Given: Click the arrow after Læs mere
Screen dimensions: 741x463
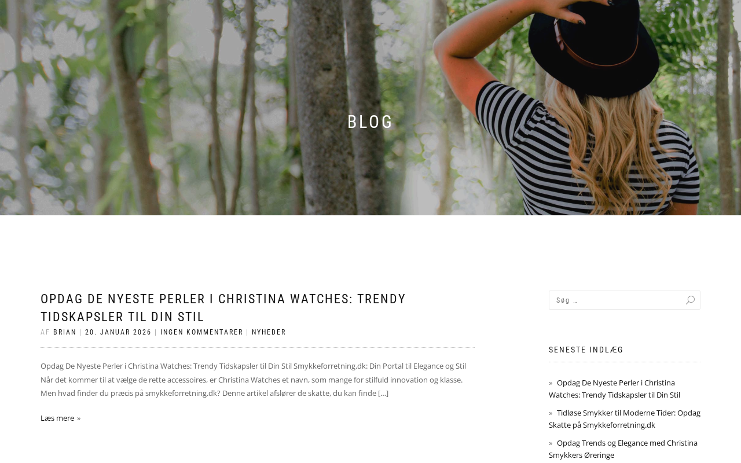Looking at the screenshot, I should point(79,418).
